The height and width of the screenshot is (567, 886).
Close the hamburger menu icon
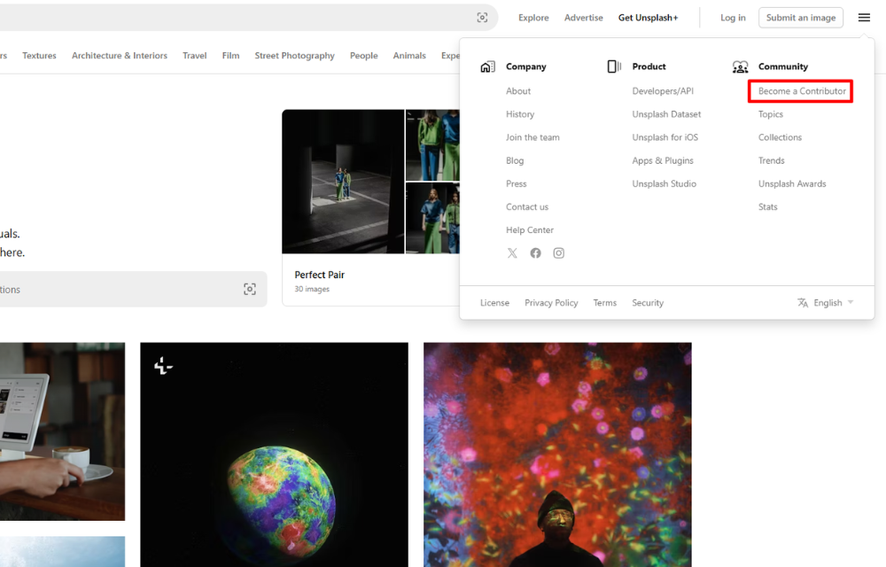(864, 18)
